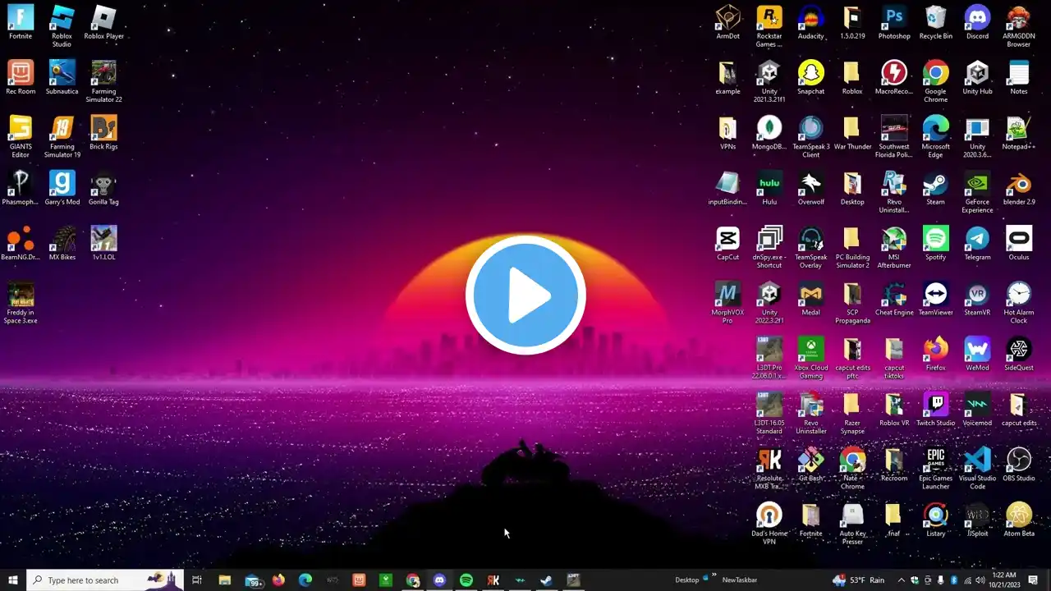Click the MorphVOX Pro icon
1051x591 pixels.
click(727, 301)
